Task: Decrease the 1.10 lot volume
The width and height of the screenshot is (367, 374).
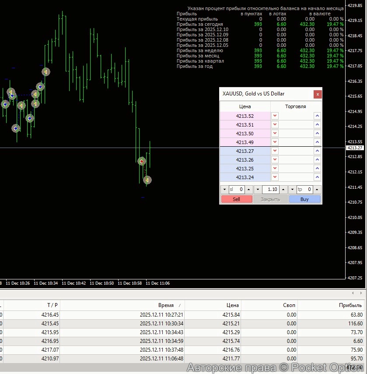Action: [x=258, y=190]
